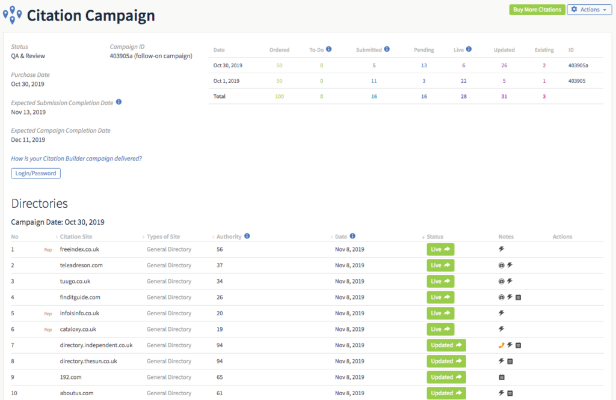Click Updated button for directory.thesun.co.uk

click(x=446, y=361)
